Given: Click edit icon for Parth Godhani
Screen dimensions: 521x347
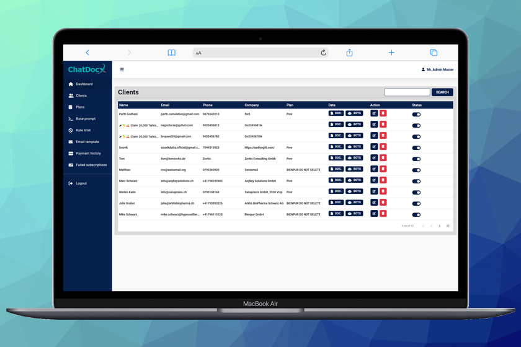Looking at the screenshot, I should [x=374, y=113].
